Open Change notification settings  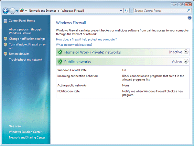[x=27, y=39]
